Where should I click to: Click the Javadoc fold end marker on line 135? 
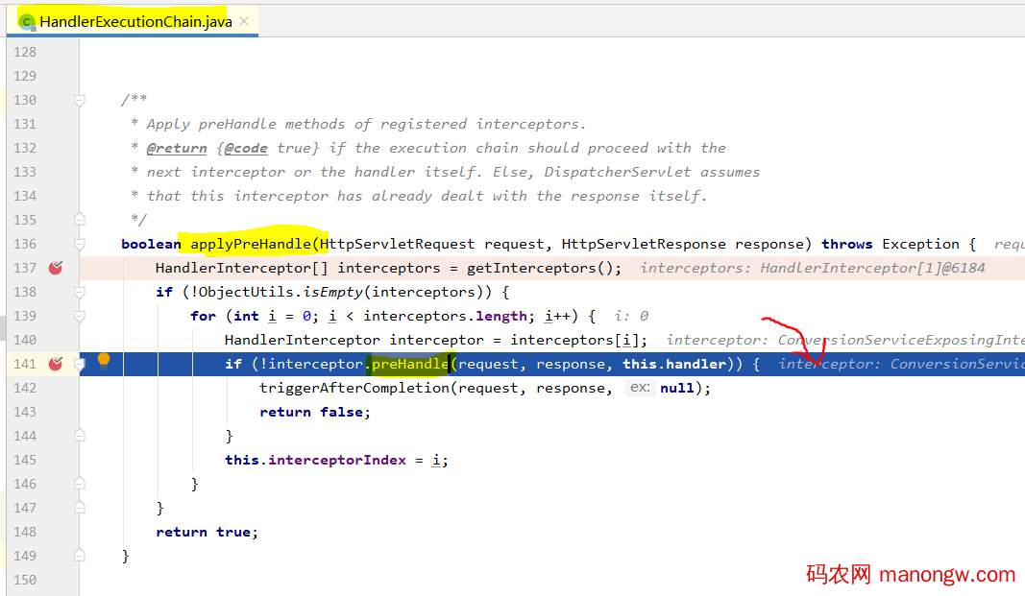[81, 220]
